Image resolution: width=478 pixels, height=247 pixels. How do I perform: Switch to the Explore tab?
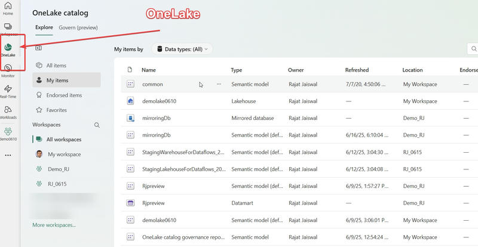tap(44, 27)
